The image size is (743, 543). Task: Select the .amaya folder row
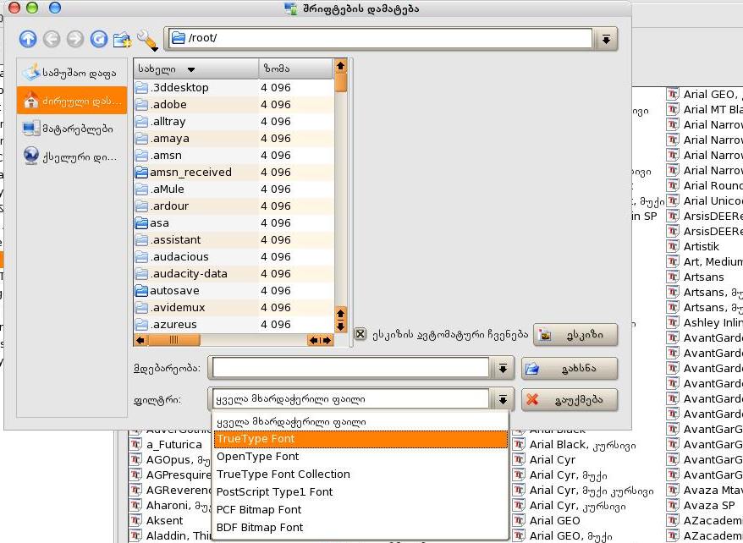click(234, 138)
